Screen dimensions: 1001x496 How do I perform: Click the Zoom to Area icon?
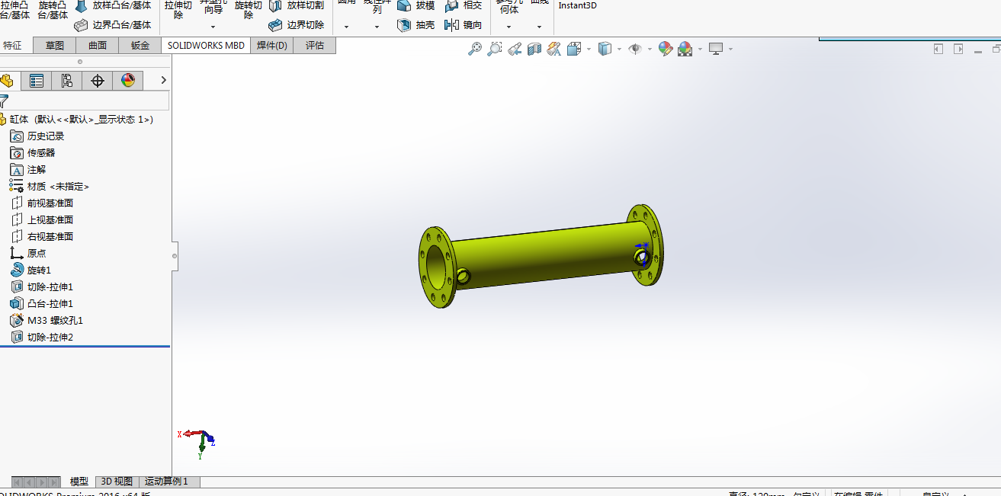(x=495, y=49)
